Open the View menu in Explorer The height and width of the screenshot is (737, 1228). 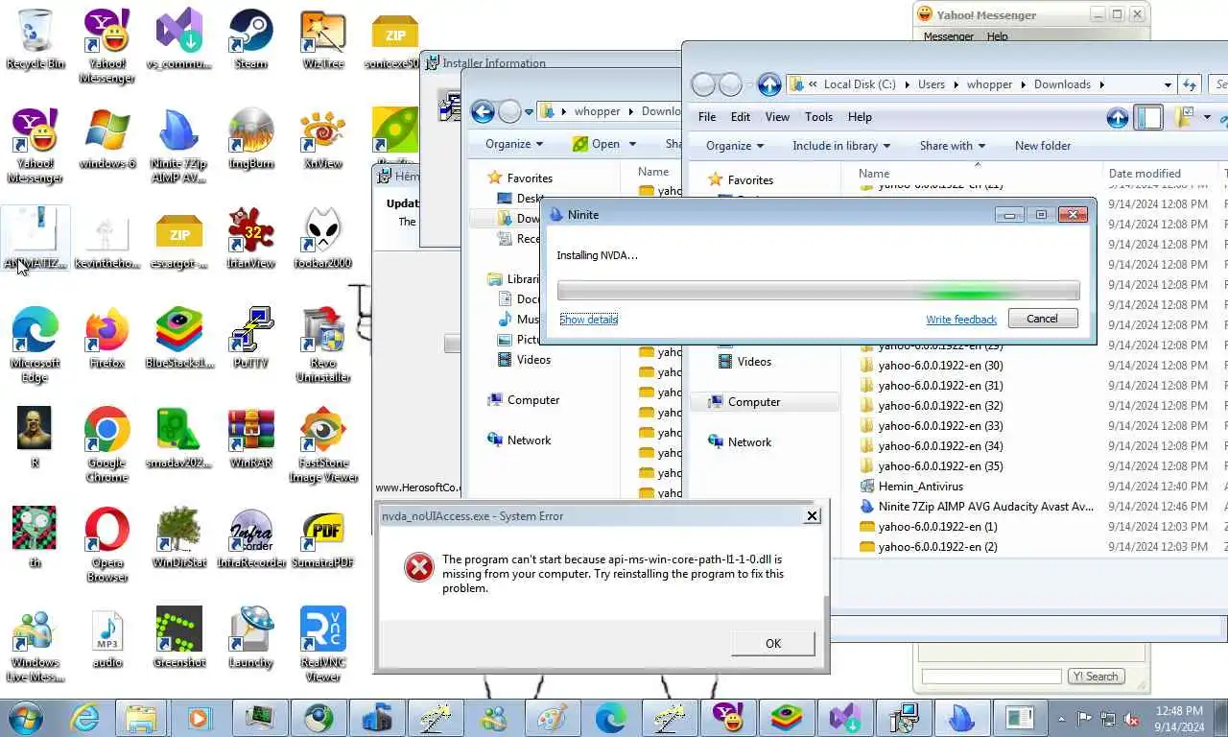pos(777,117)
